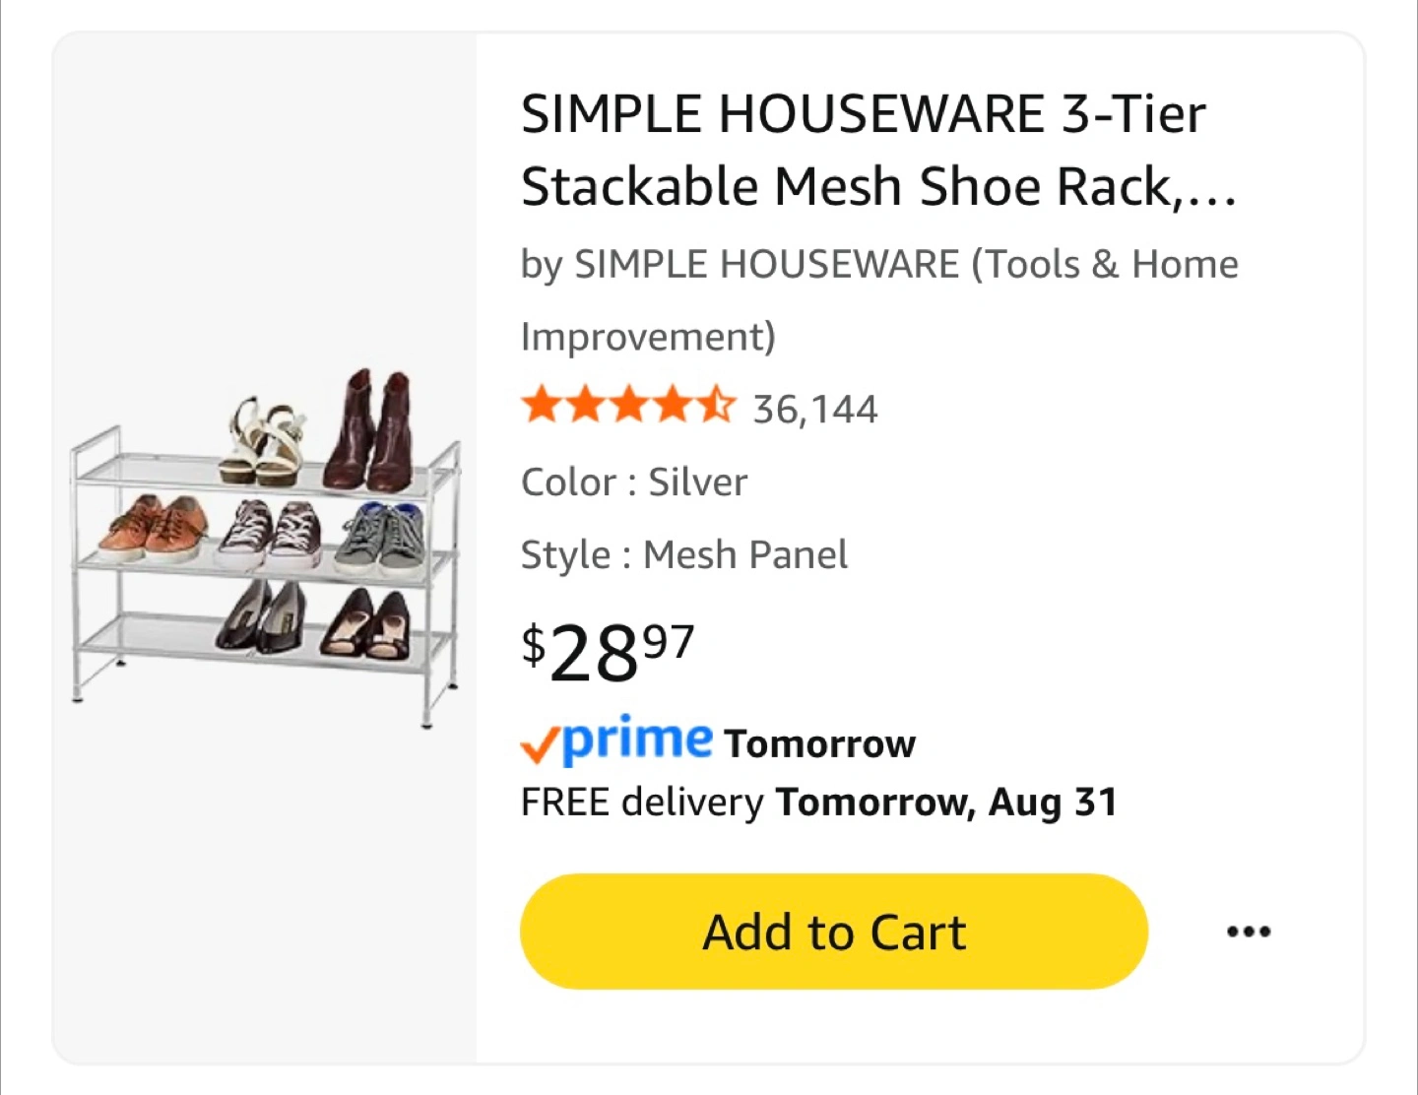Viewport: 1418px width, 1095px height.
Task: Click the $28.97 price
Action: tap(607, 651)
